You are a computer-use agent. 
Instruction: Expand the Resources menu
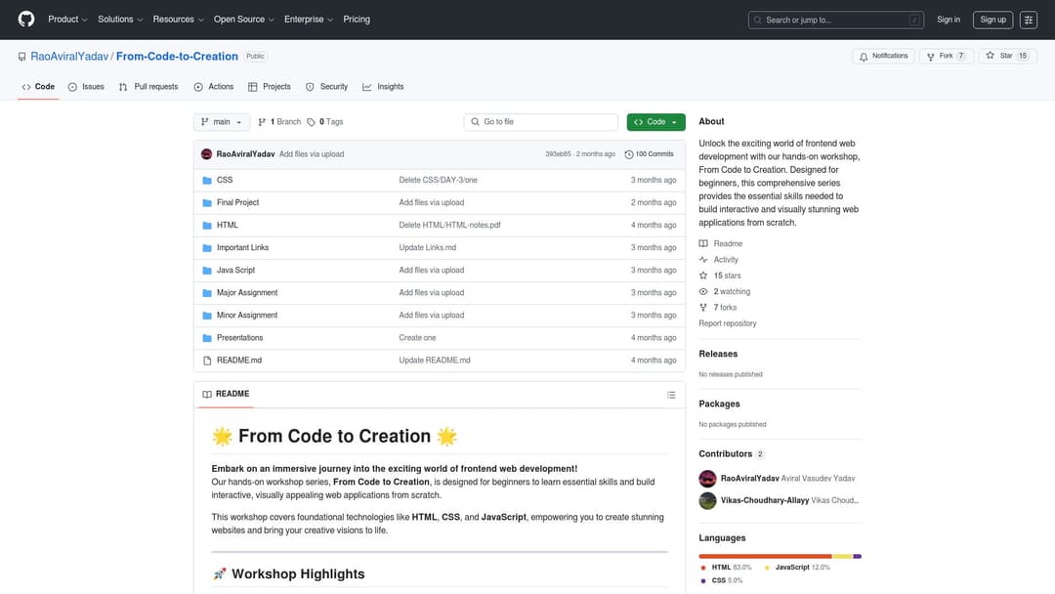tap(178, 20)
